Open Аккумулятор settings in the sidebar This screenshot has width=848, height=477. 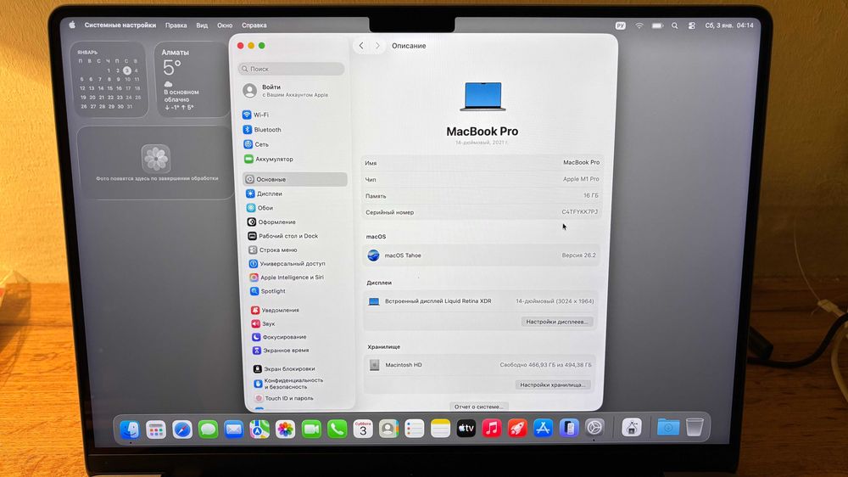tap(269, 159)
